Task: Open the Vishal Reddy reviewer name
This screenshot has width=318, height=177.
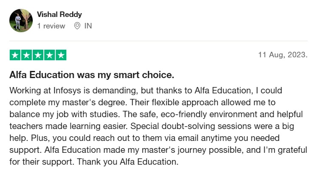Action: (59, 15)
